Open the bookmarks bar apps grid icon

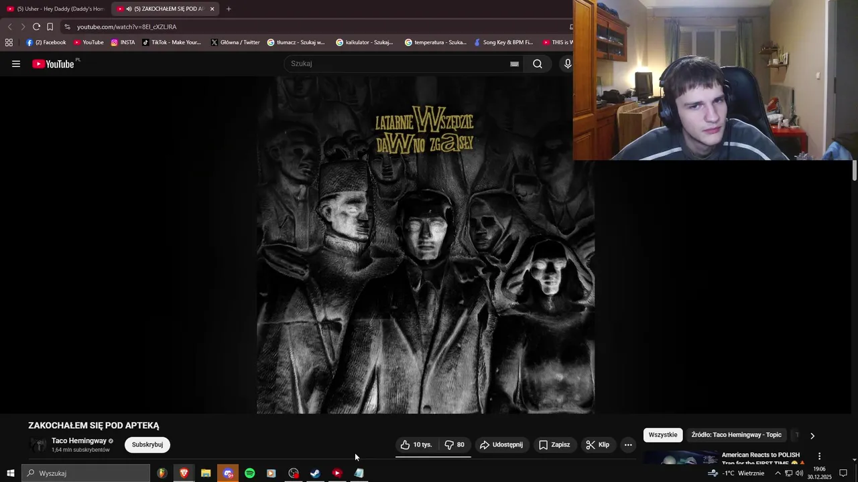(9, 42)
